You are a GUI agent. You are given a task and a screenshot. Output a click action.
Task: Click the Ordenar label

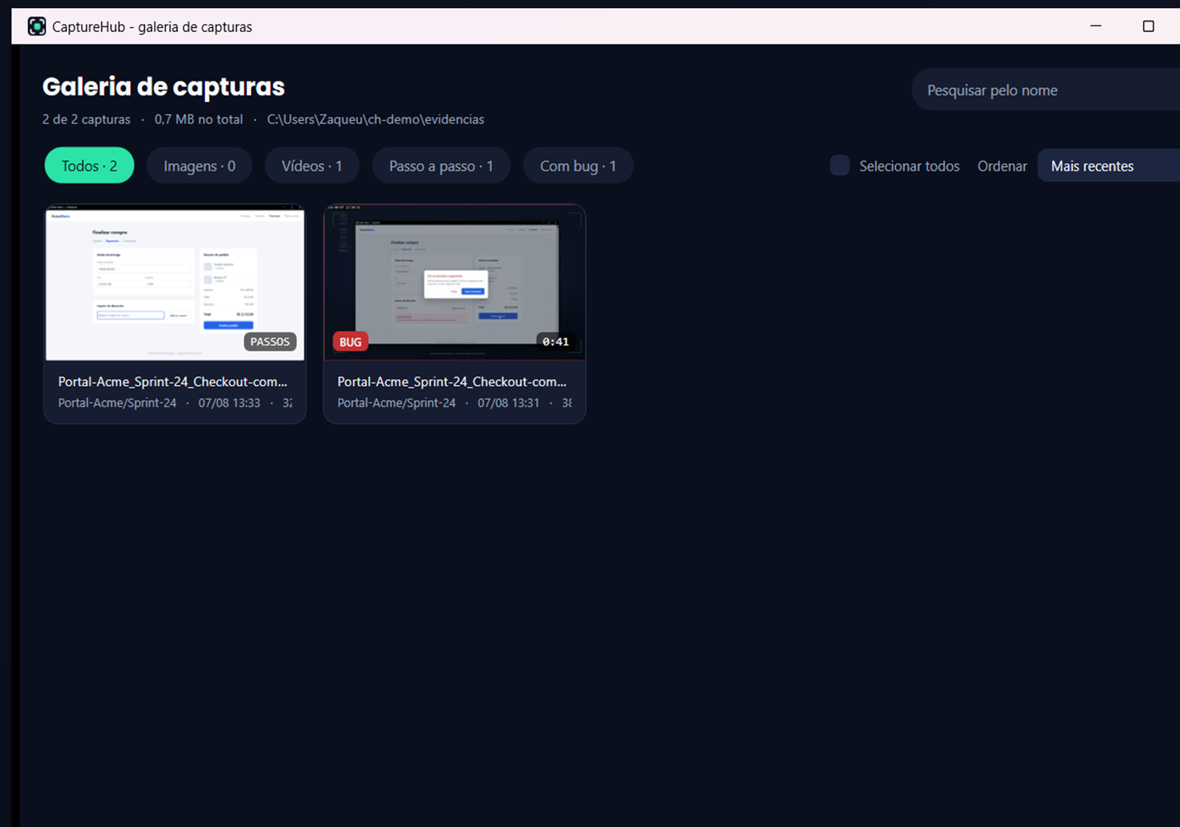pyautogui.click(x=1002, y=166)
